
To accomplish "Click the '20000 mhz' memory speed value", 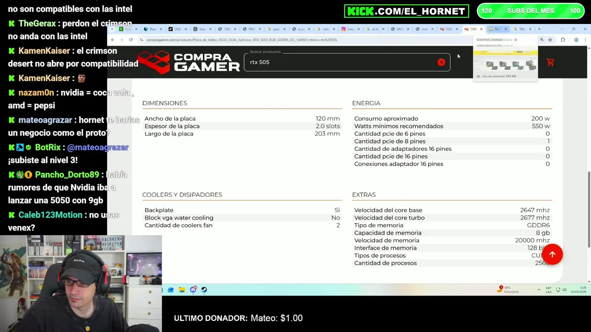I will click(x=532, y=240).
